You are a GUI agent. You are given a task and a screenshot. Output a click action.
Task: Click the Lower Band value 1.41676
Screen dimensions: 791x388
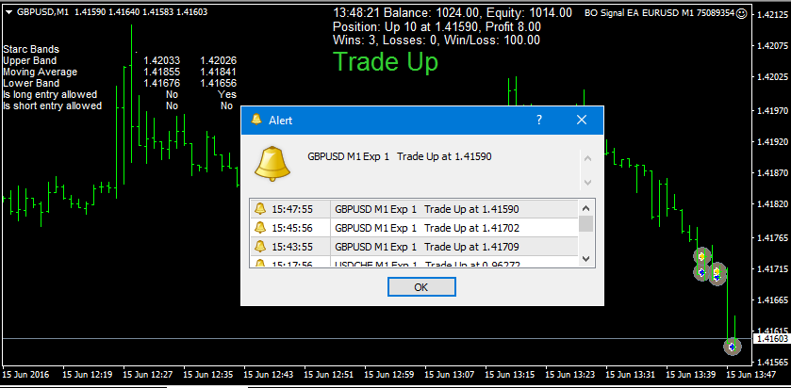[x=161, y=83]
